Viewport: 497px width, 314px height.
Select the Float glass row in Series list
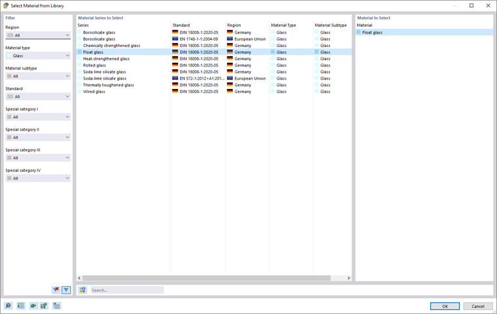(93, 52)
